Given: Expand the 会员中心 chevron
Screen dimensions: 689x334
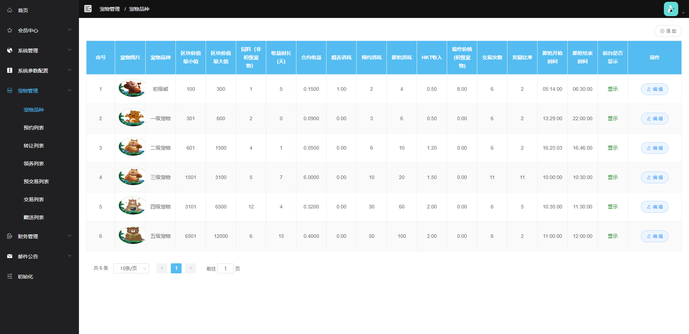Looking at the screenshot, I should 70,30.
